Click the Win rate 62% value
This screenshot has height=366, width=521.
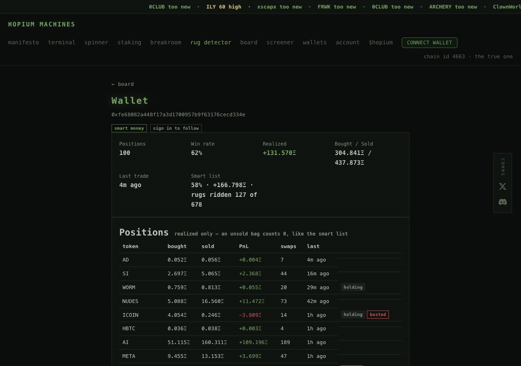tap(197, 153)
